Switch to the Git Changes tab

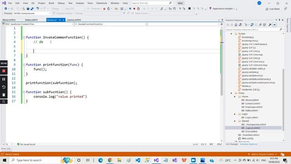click(x=232, y=144)
